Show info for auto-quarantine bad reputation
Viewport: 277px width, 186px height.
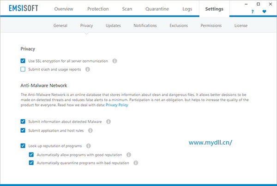[136, 163]
